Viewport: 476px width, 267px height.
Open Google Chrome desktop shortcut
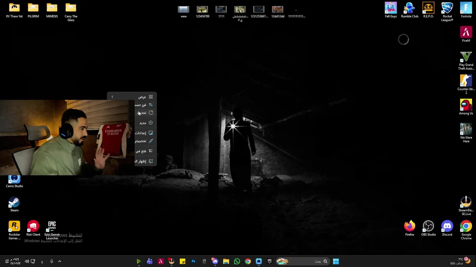466,230
